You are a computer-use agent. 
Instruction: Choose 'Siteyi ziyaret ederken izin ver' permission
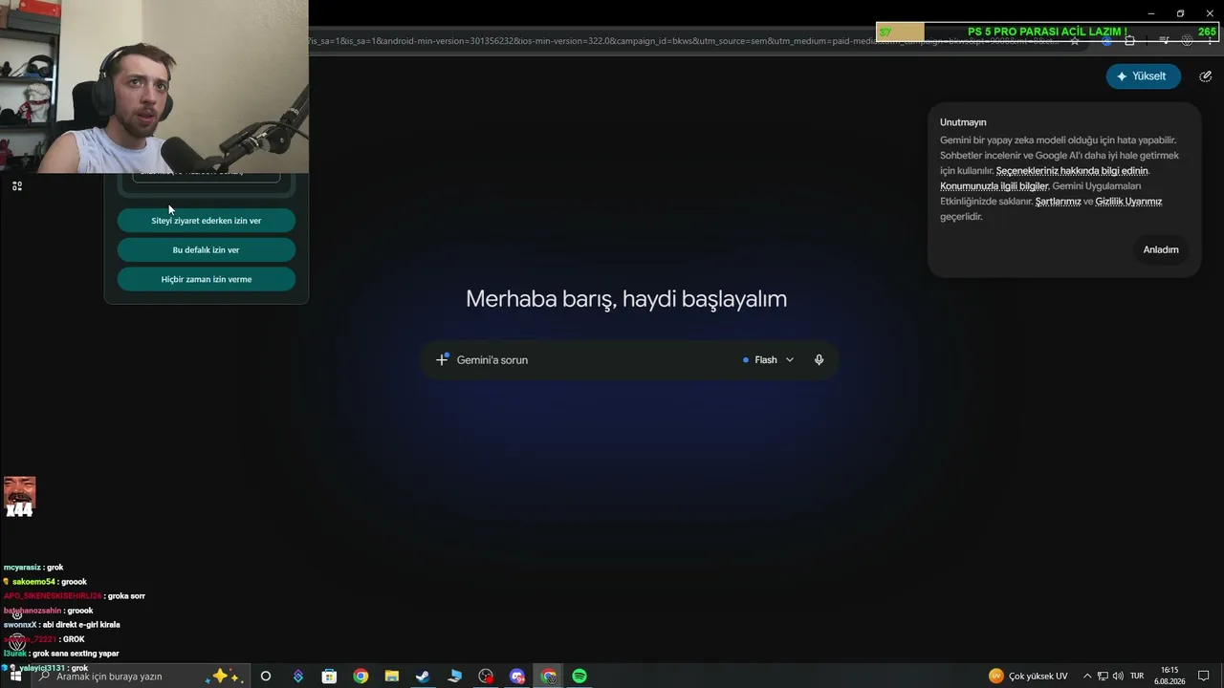207,221
